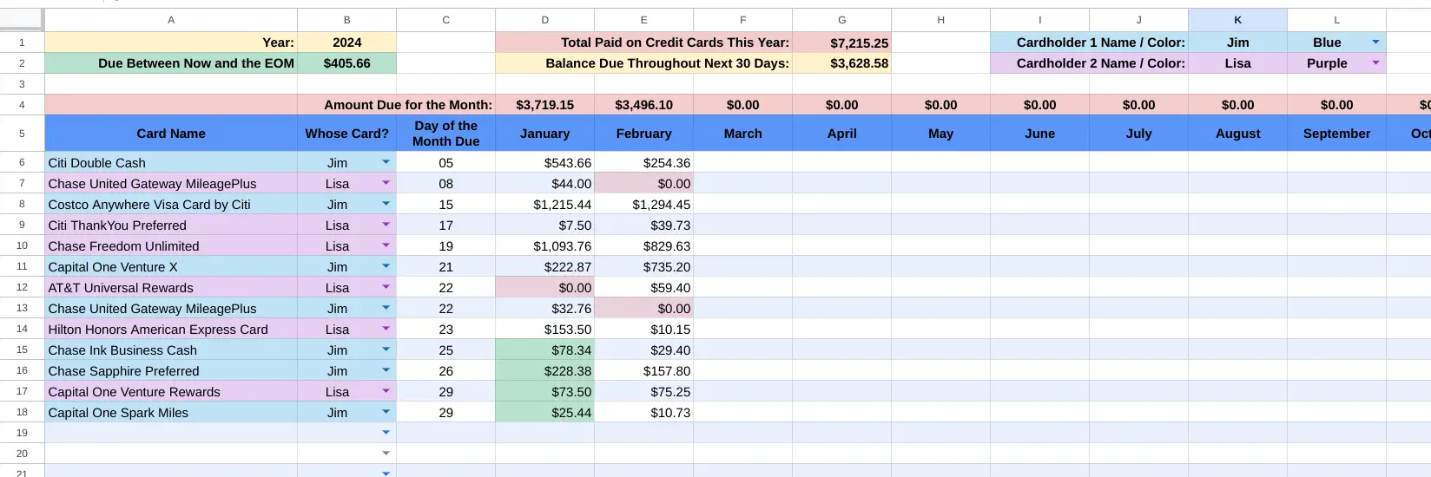Select the $1,294.45 February cell
This screenshot has width=1431, height=477.
point(644,204)
